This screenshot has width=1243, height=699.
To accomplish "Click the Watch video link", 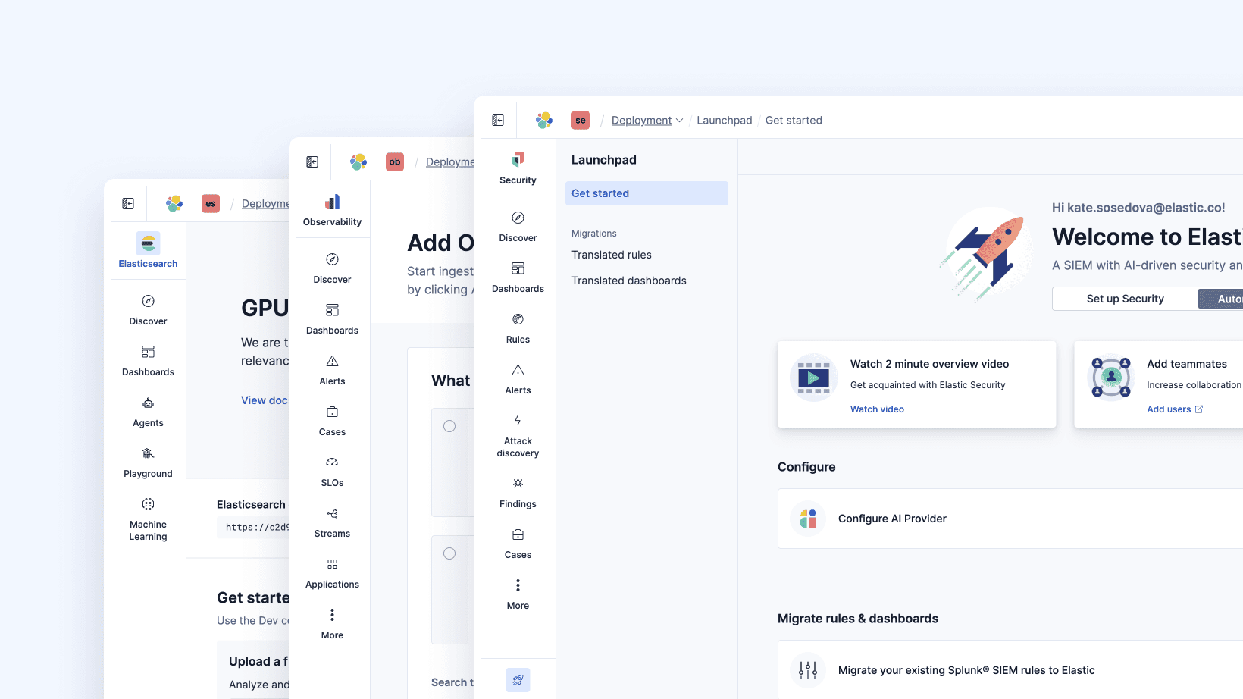I will [x=877, y=409].
